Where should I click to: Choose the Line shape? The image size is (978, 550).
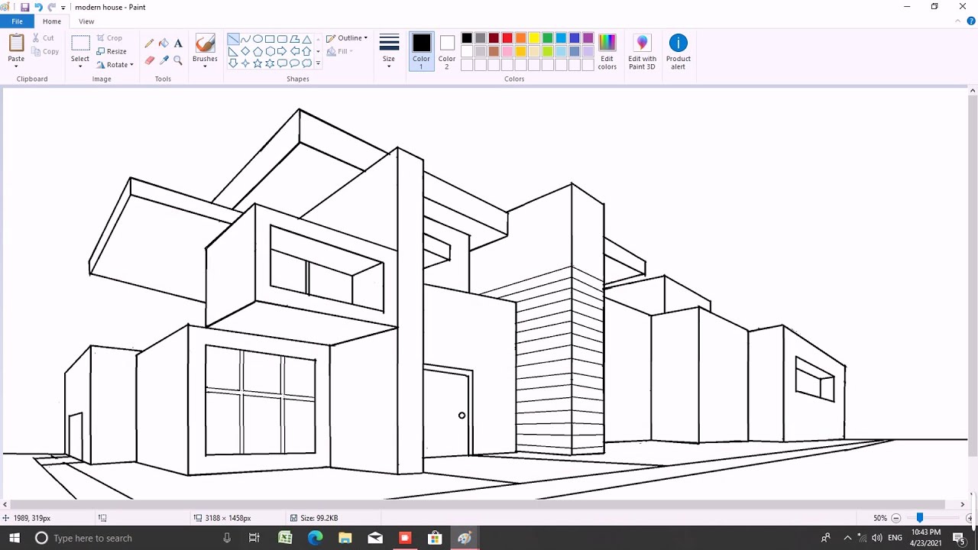pos(233,39)
